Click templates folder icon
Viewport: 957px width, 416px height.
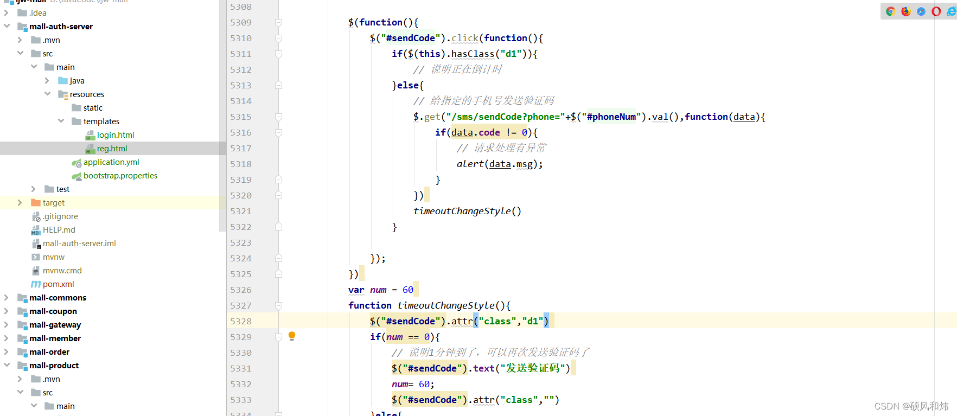click(x=76, y=121)
